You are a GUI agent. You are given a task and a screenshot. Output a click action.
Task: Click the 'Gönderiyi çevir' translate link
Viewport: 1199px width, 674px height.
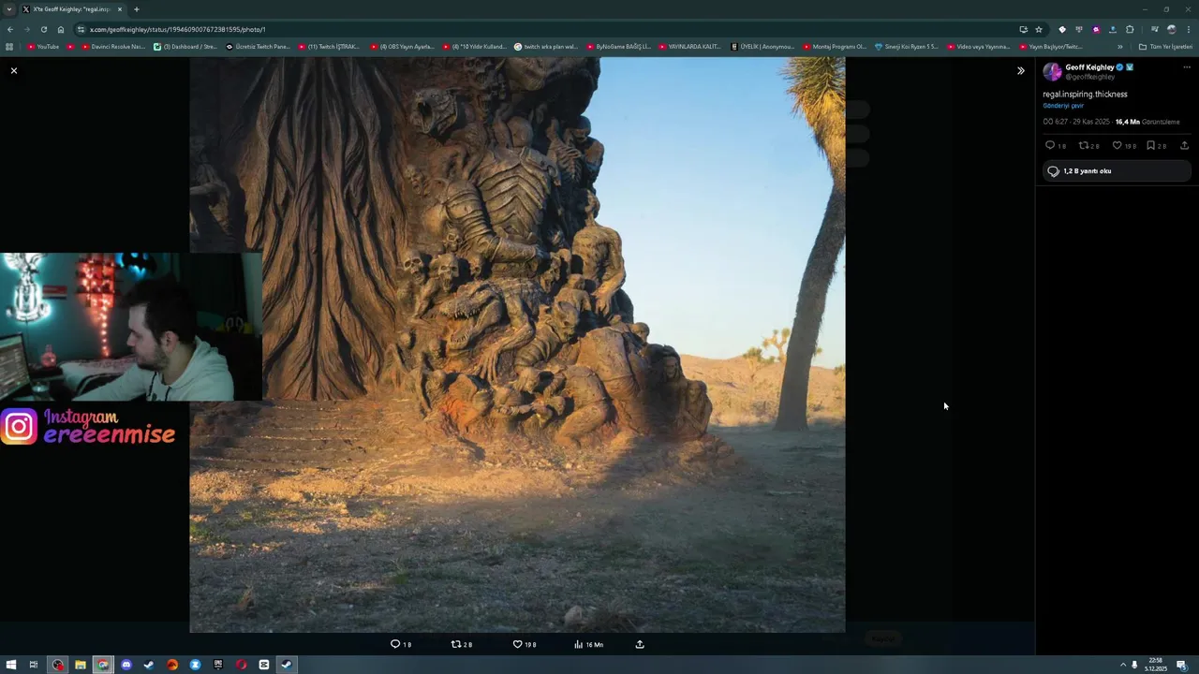coord(1063,106)
